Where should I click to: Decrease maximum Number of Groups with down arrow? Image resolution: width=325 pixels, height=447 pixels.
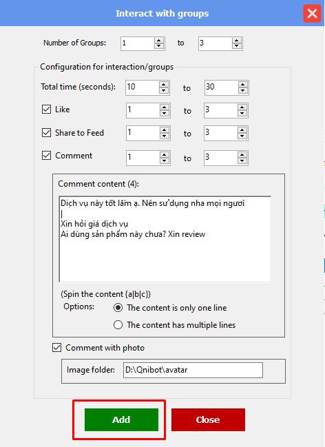(237, 46)
